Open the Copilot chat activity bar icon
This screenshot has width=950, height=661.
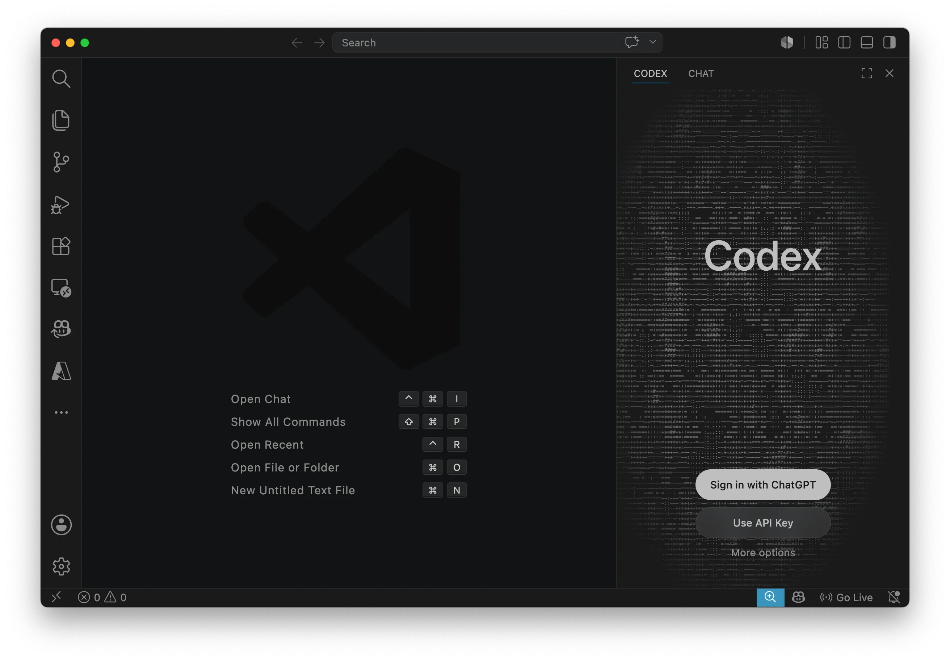[61, 329]
